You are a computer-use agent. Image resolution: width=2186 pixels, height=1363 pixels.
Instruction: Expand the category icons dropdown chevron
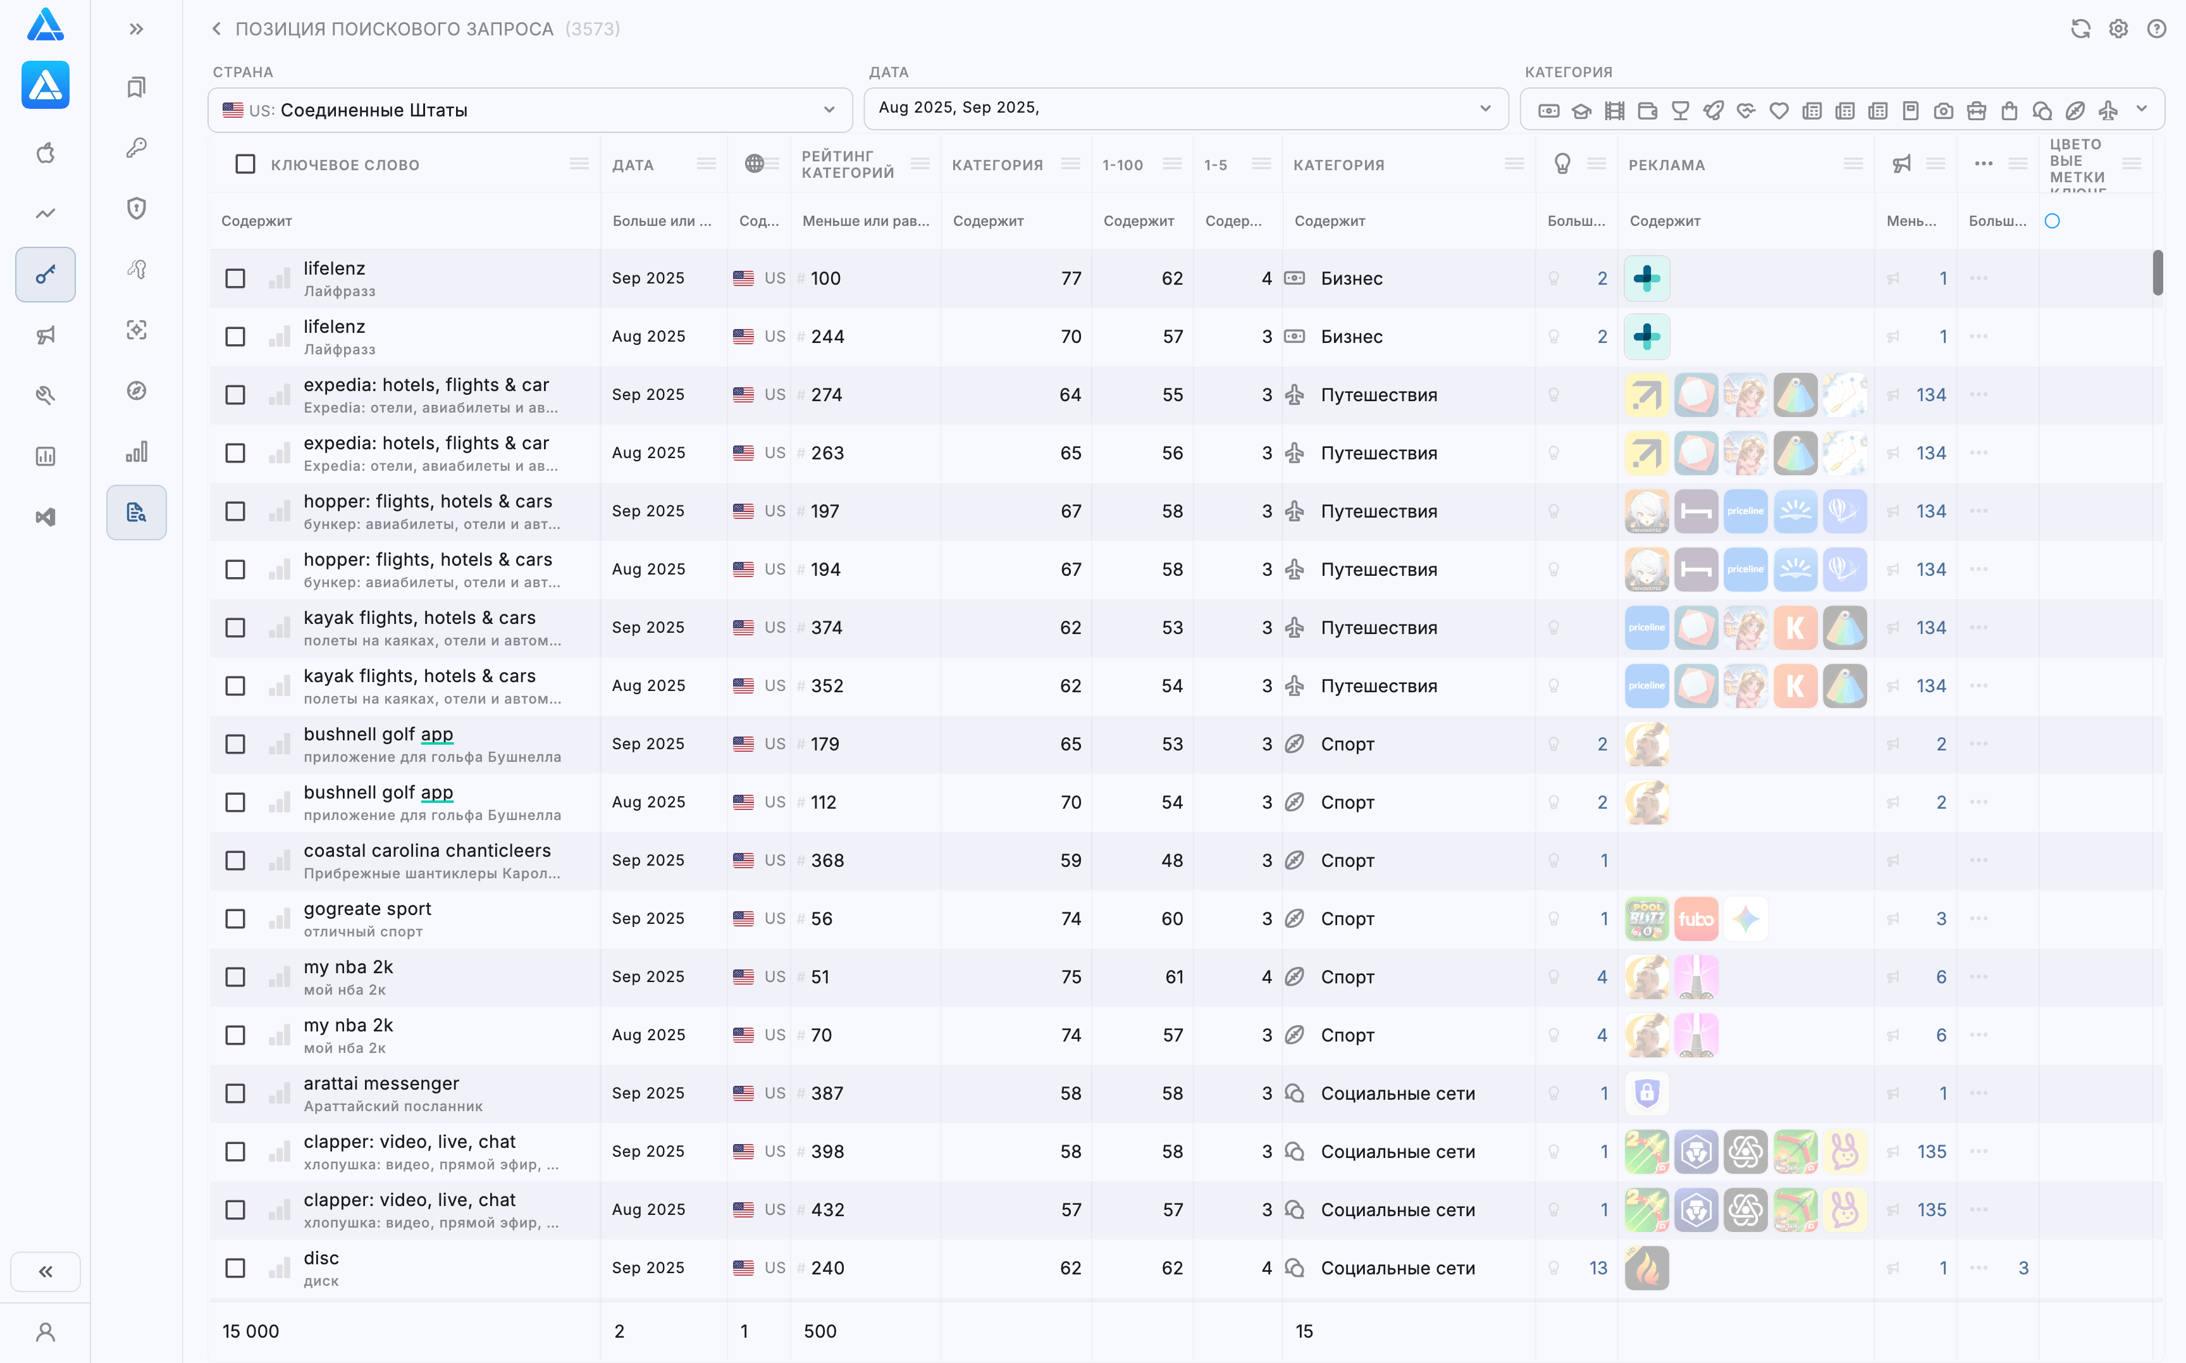click(x=2142, y=109)
